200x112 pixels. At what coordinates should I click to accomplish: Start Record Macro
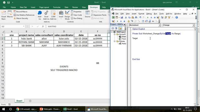(21, 12)
